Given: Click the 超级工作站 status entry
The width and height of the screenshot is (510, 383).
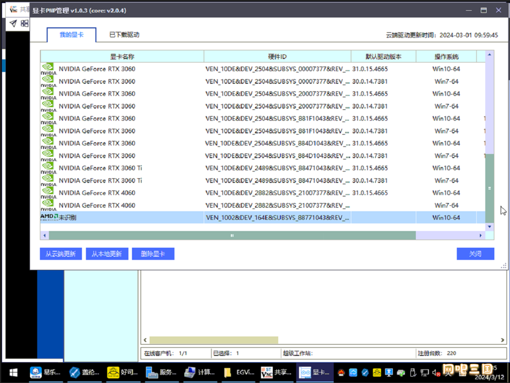Looking at the screenshot, I should click(x=297, y=353).
